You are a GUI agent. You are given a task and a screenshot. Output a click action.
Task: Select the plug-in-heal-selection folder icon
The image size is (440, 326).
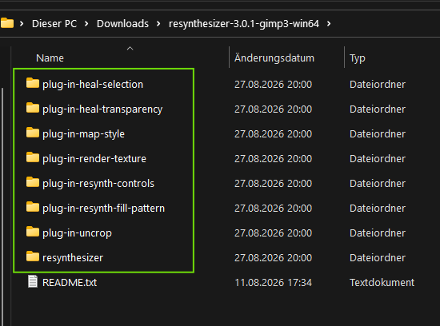(x=33, y=83)
